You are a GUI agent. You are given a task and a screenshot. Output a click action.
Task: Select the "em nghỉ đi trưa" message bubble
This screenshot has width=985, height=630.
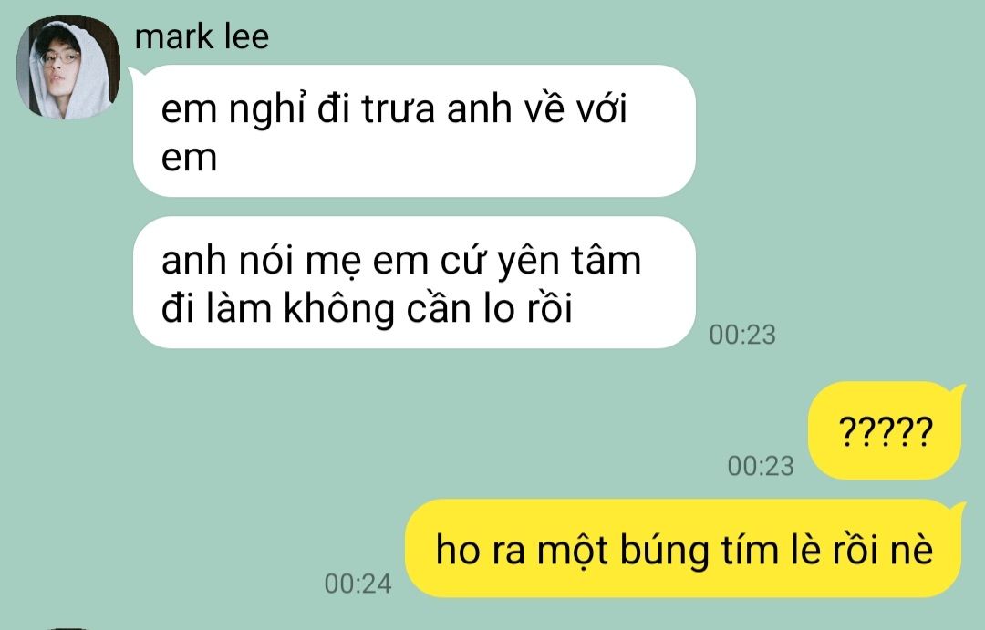pyautogui.click(x=414, y=130)
